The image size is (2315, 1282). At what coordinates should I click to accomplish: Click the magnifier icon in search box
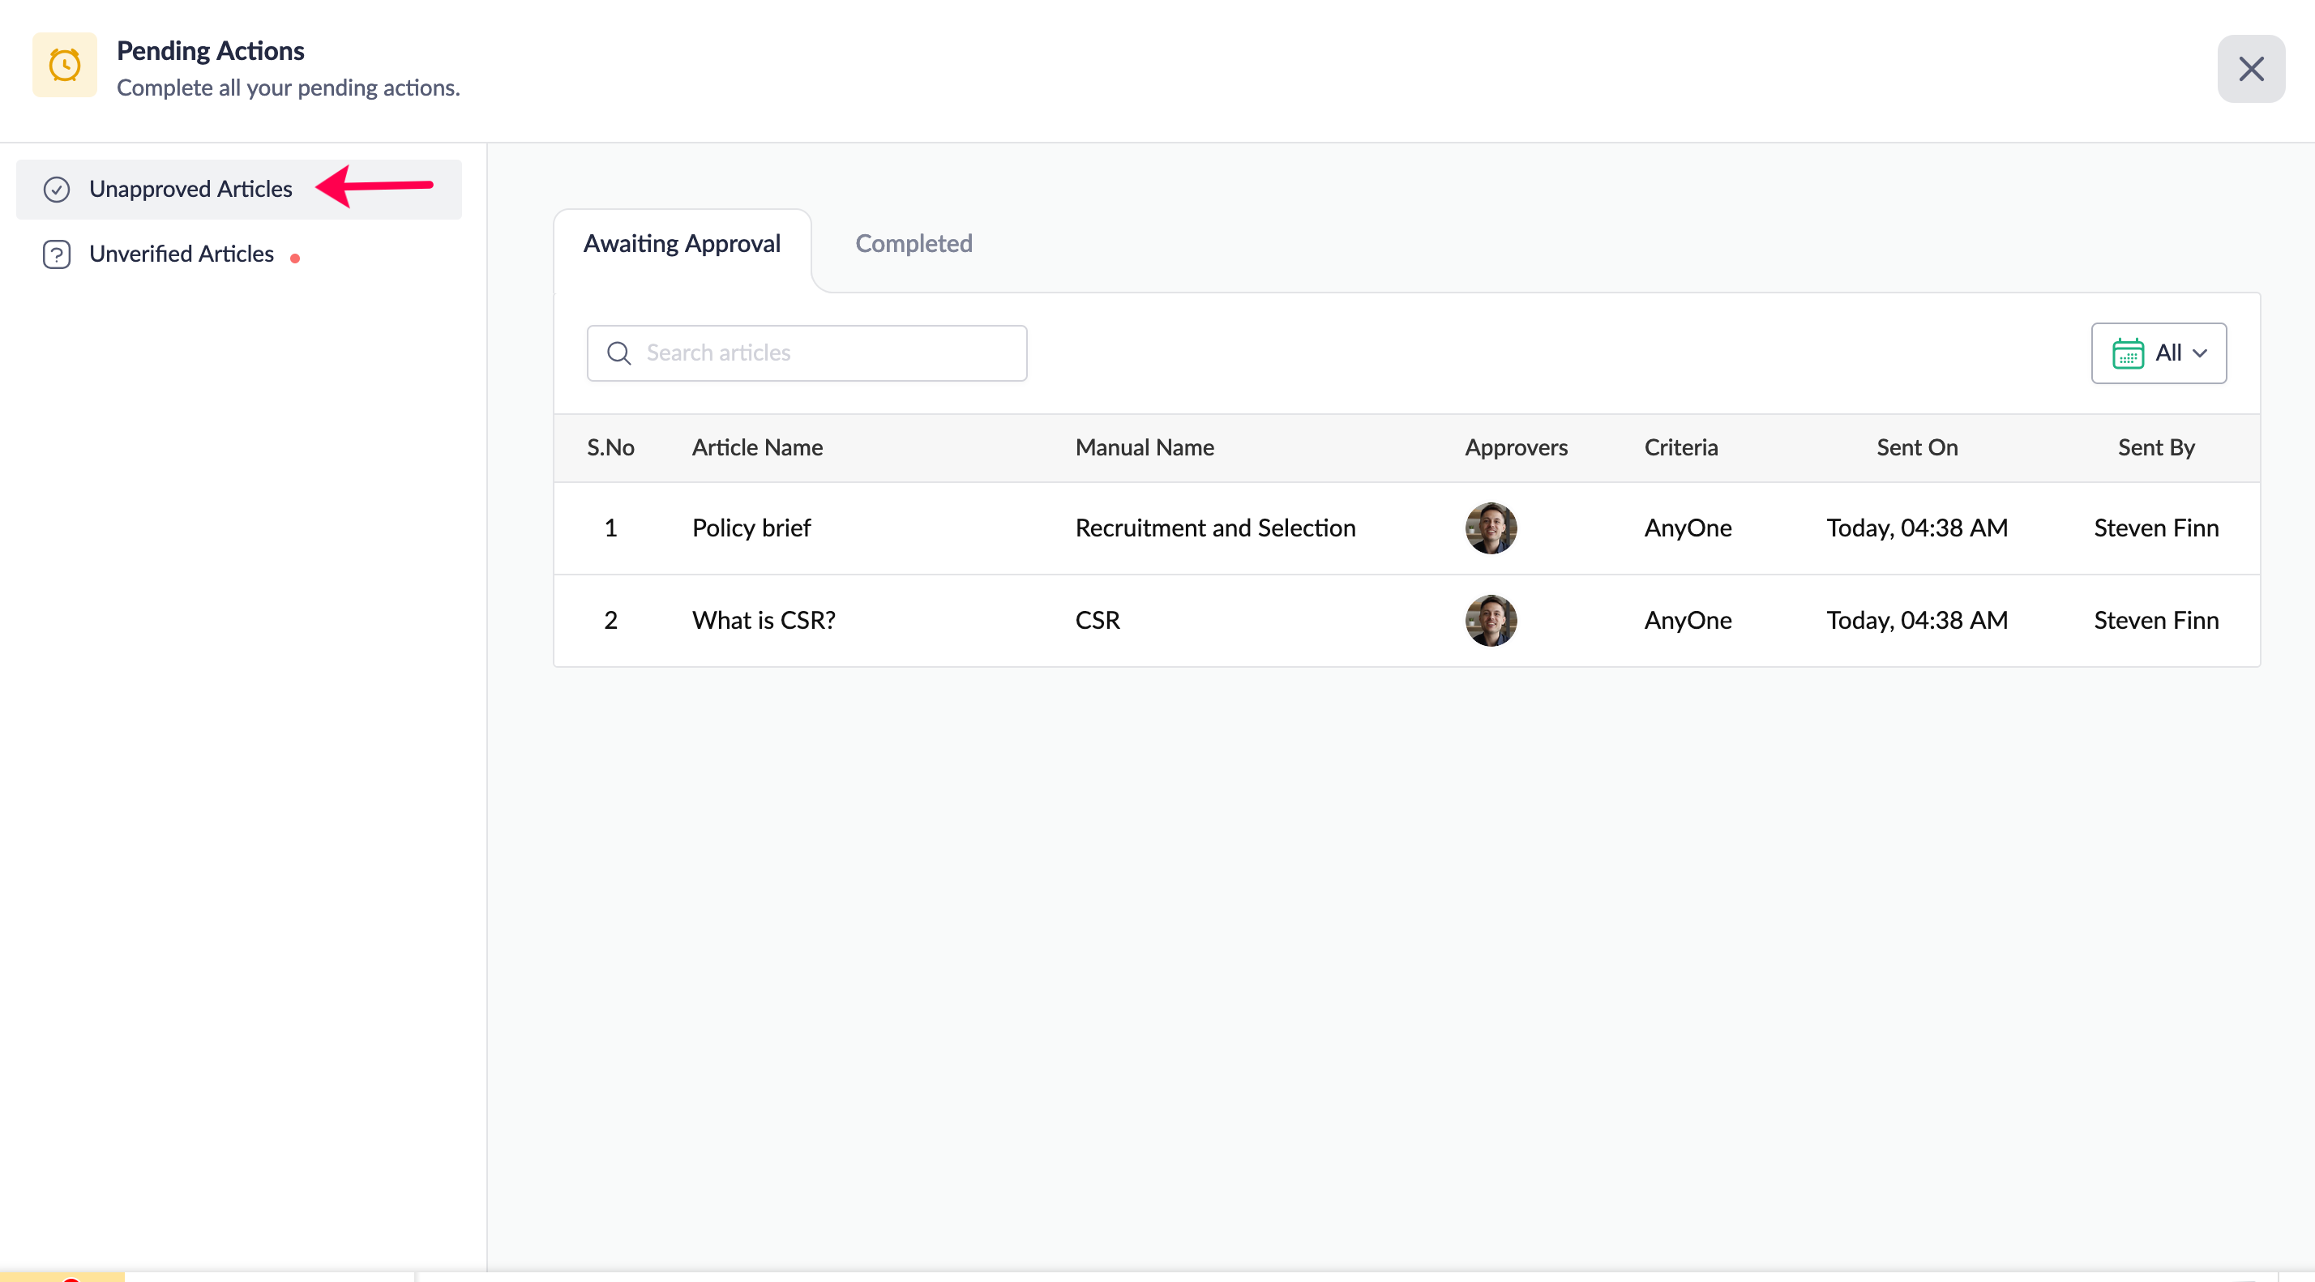pos(619,353)
